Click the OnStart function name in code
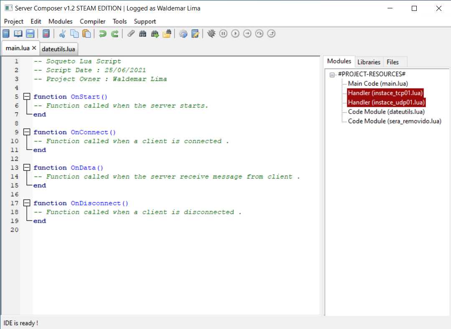Screen dimensions: 451x329 (85, 96)
